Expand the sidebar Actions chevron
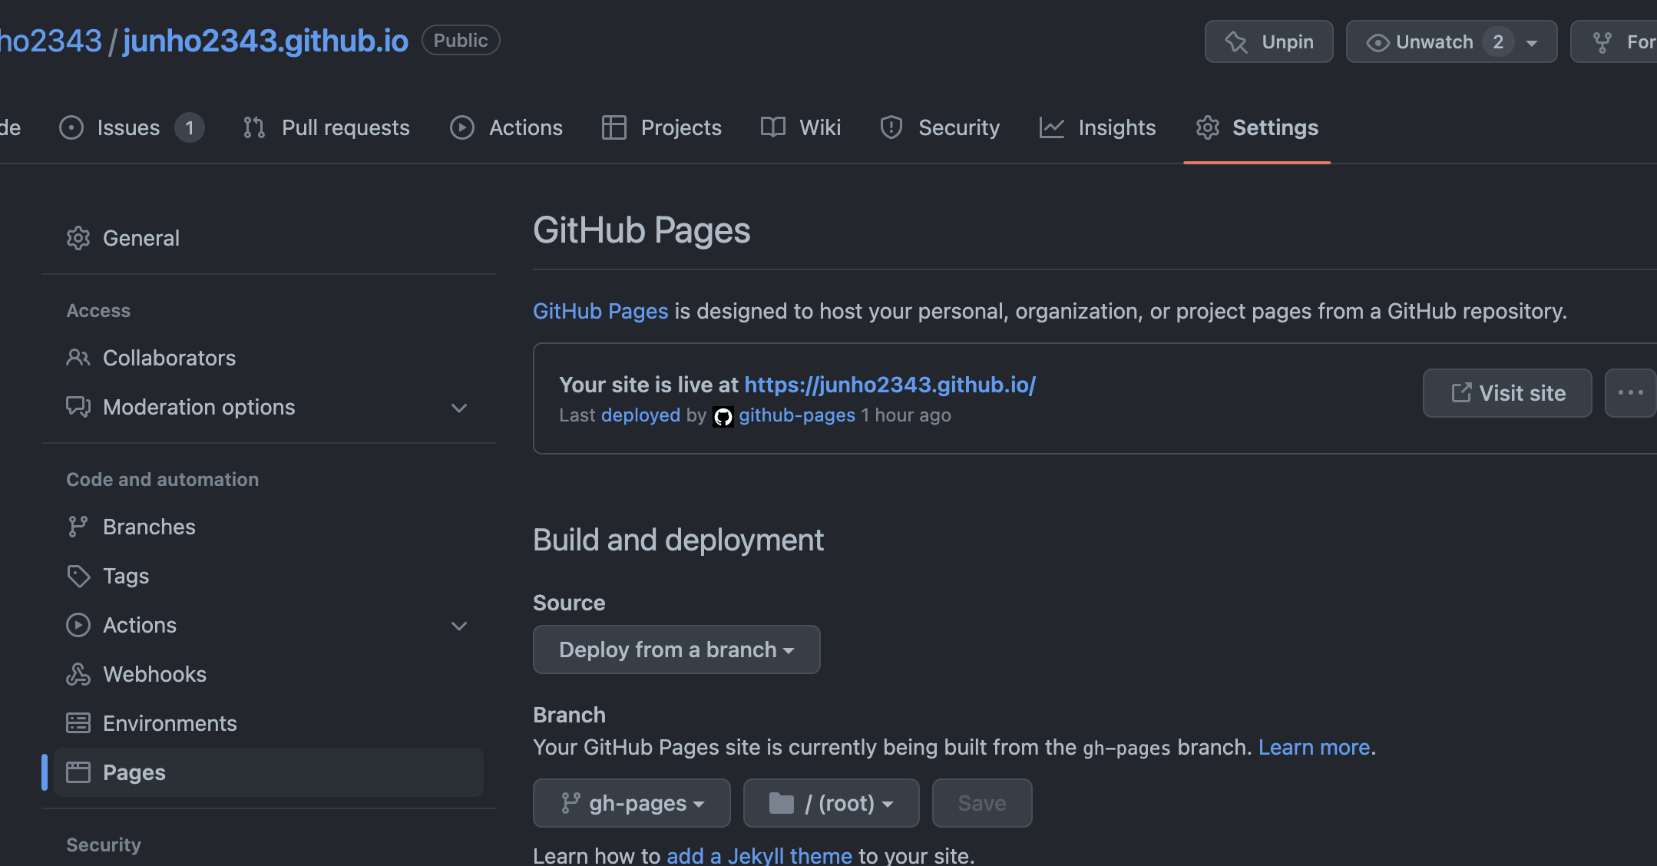This screenshot has width=1657, height=866. tap(459, 626)
